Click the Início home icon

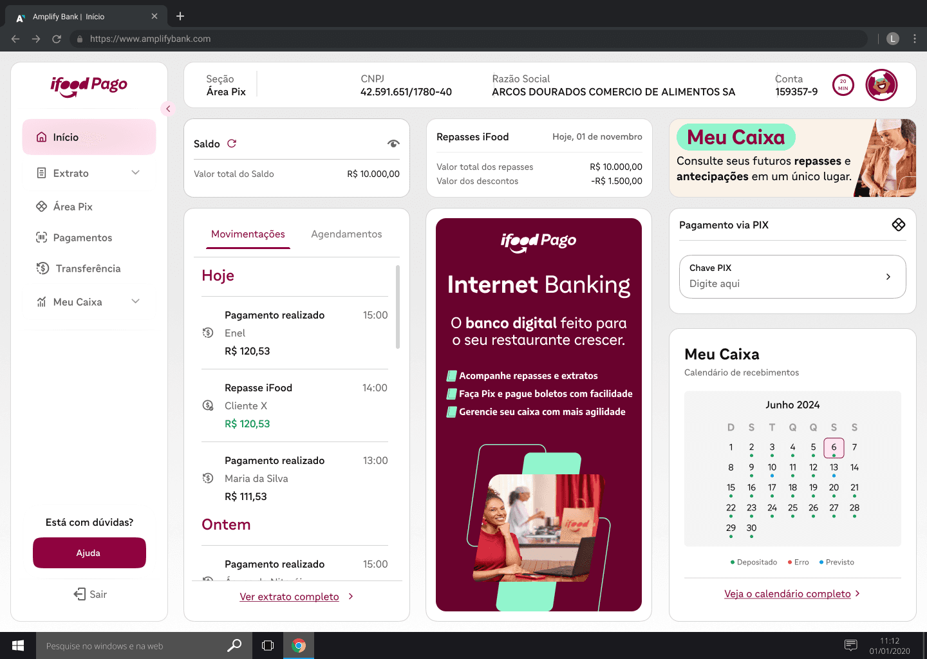coord(41,137)
